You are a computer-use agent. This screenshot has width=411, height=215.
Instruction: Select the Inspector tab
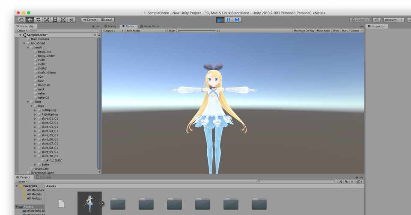click(376, 27)
